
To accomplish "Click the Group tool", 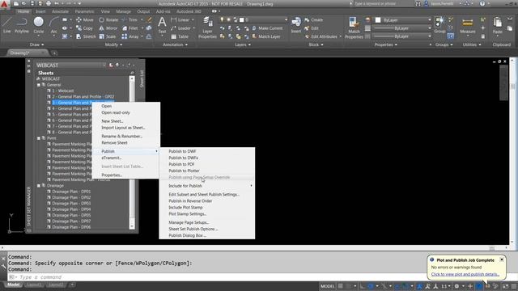I will pos(439,25).
